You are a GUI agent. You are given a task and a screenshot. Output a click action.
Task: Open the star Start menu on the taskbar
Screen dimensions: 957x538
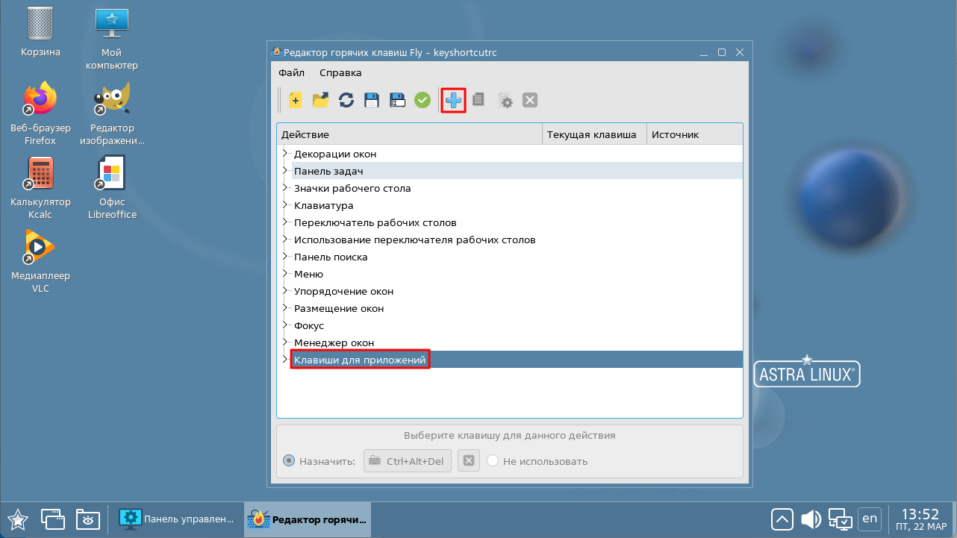click(18, 519)
